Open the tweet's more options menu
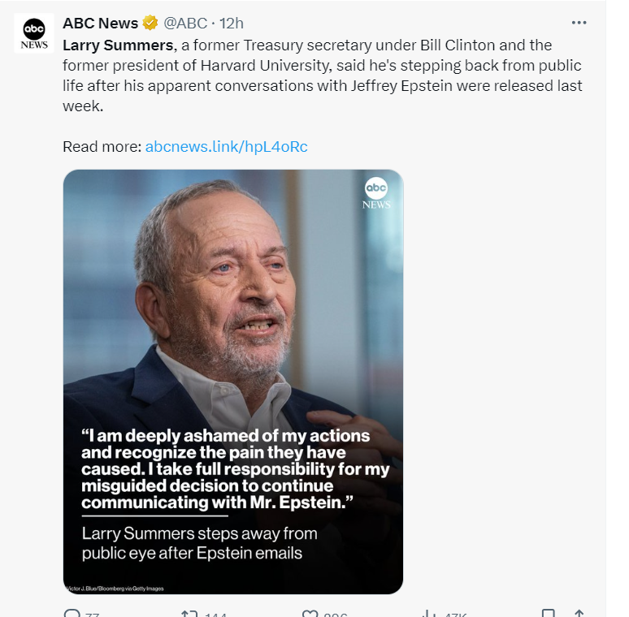This screenshot has height=617, width=629. (x=579, y=23)
